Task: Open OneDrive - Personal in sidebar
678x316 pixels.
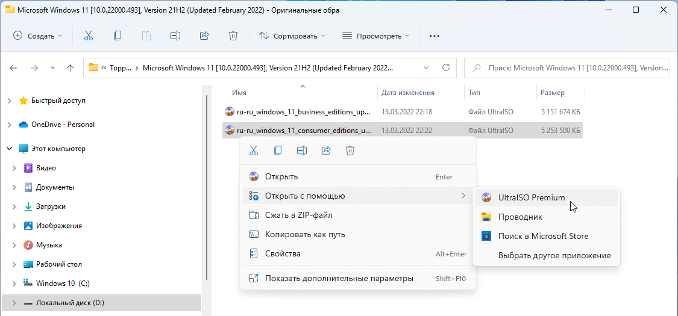Action: point(63,125)
